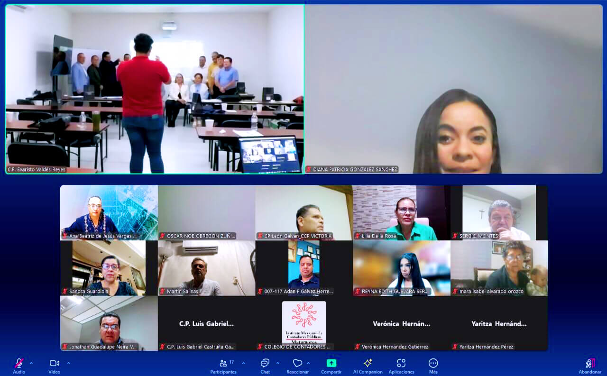Expand audio options arrow beside Audio
Screen dimensions: 607x376
(31, 363)
